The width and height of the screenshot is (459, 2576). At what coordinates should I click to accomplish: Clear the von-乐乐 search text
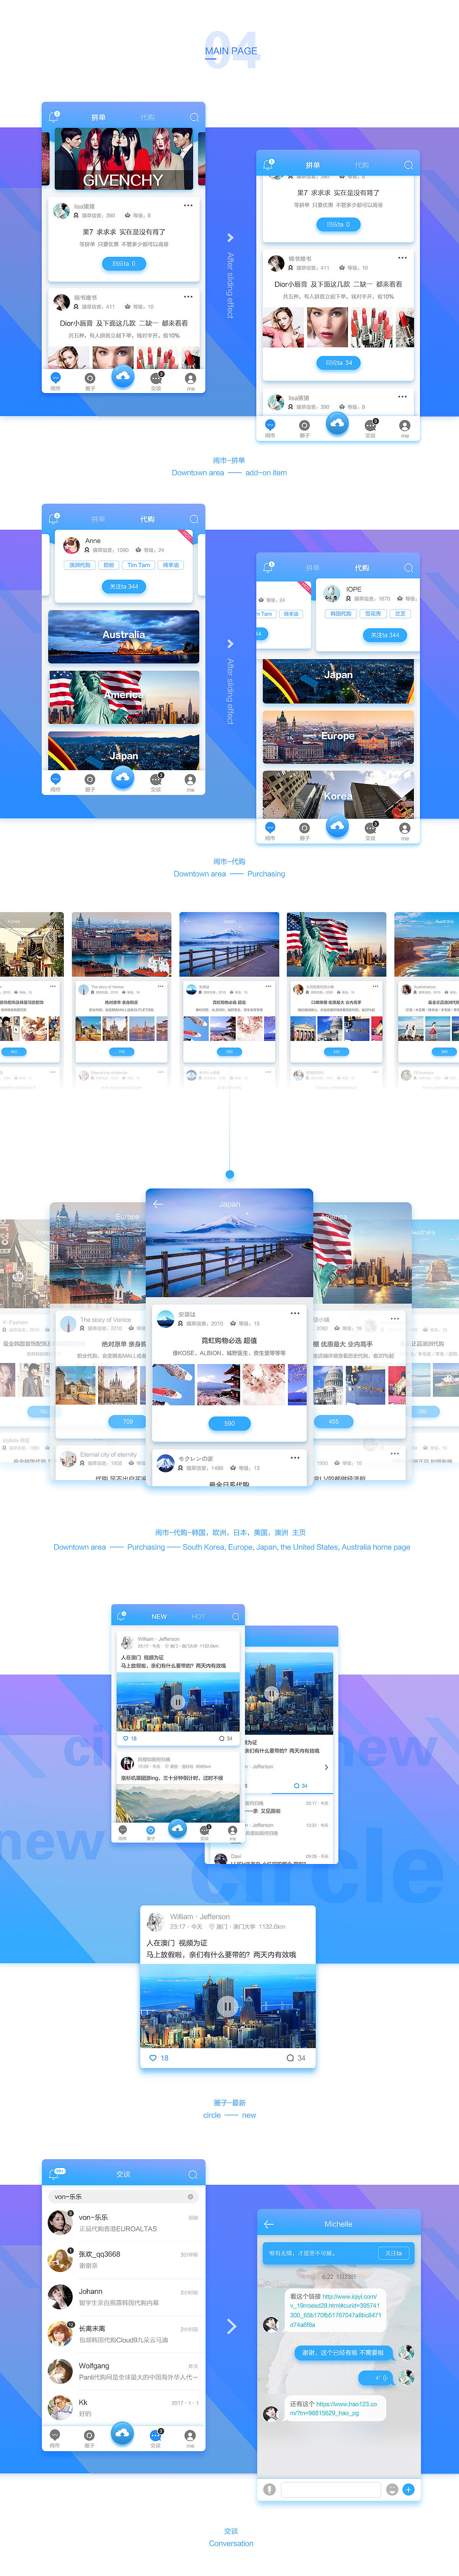(x=190, y=2197)
